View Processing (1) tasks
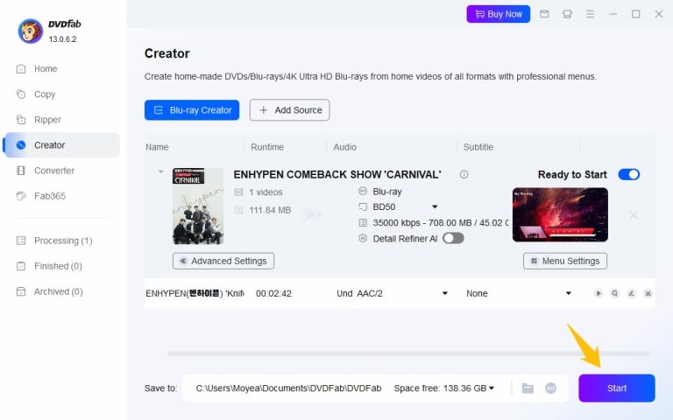This screenshot has width=673, height=420. tap(61, 241)
